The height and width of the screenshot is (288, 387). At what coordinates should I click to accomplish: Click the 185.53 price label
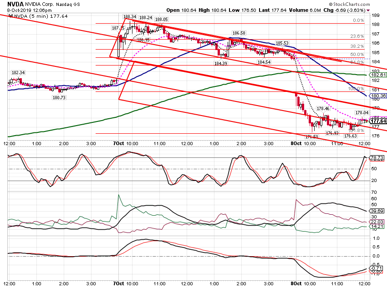tap(282, 43)
